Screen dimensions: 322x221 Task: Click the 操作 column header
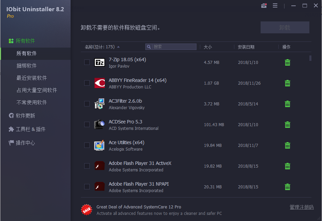tap(286, 47)
